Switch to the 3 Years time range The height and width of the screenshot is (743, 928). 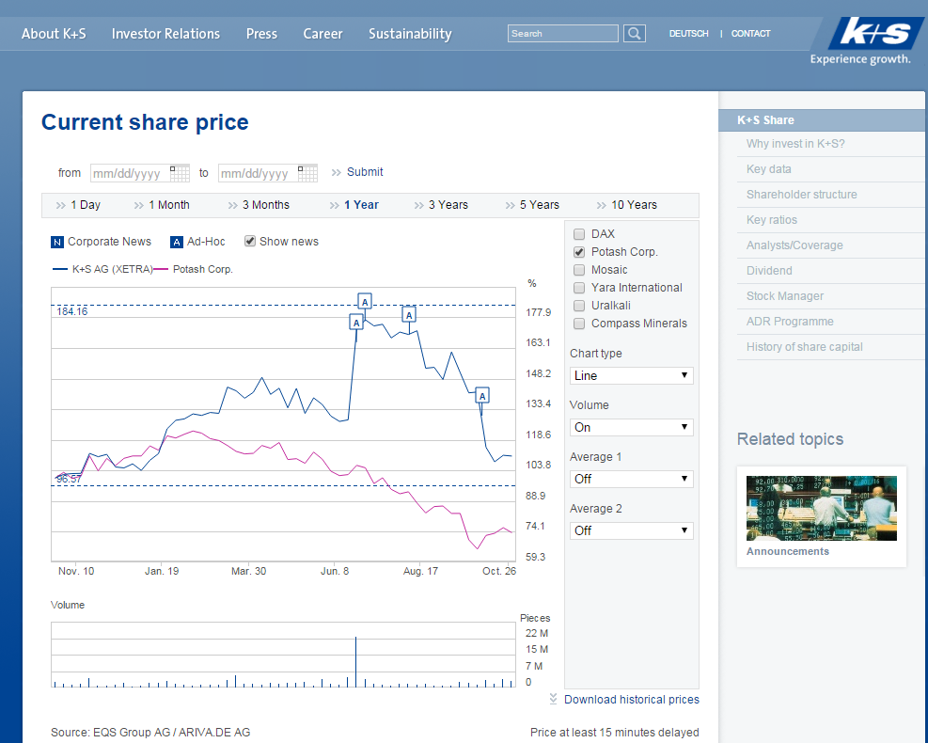448,205
